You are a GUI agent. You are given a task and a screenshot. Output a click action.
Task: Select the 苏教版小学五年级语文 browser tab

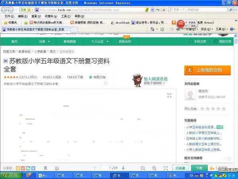pos(36,29)
